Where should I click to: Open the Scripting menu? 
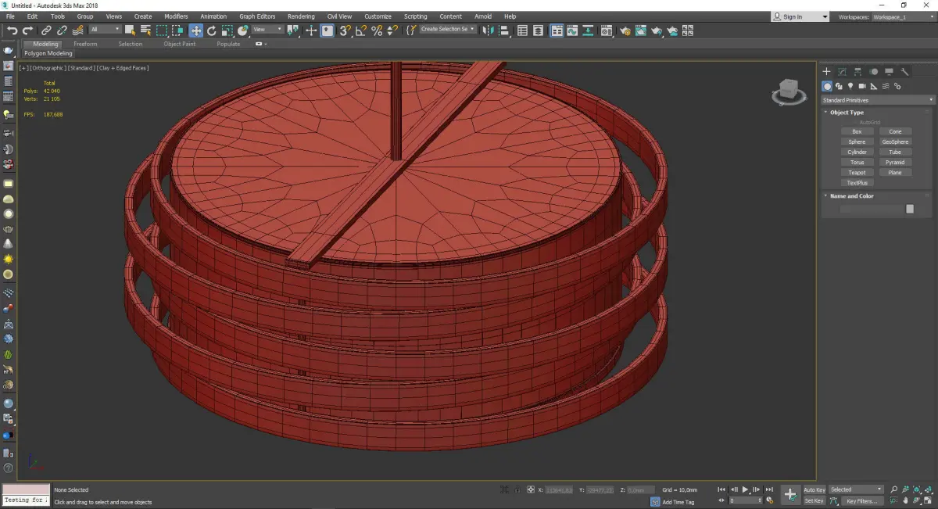pos(415,16)
